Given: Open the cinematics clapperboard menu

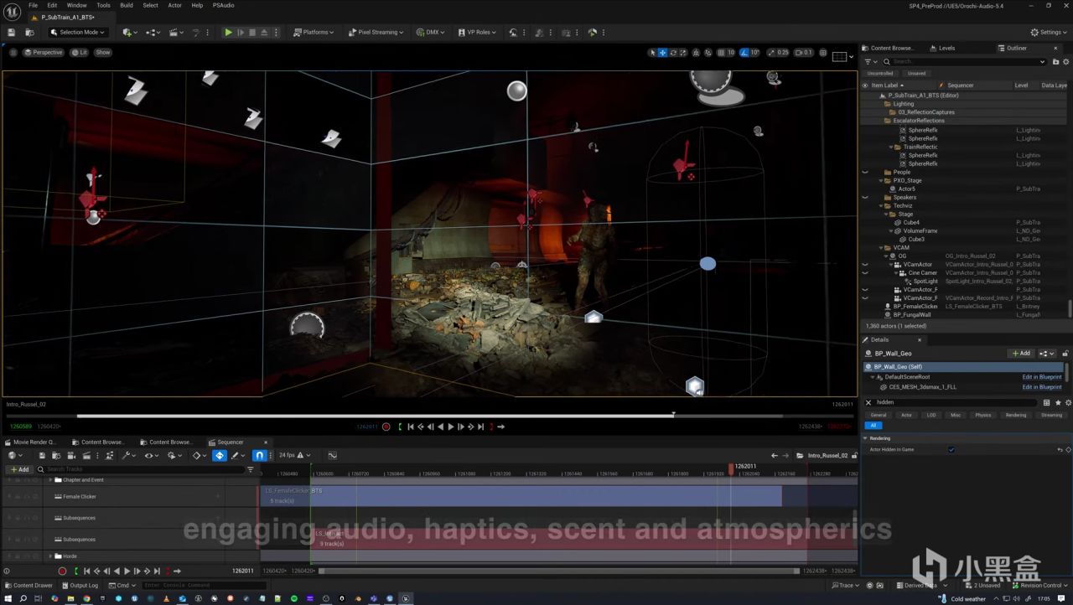Looking at the screenshot, I should tap(177, 32).
